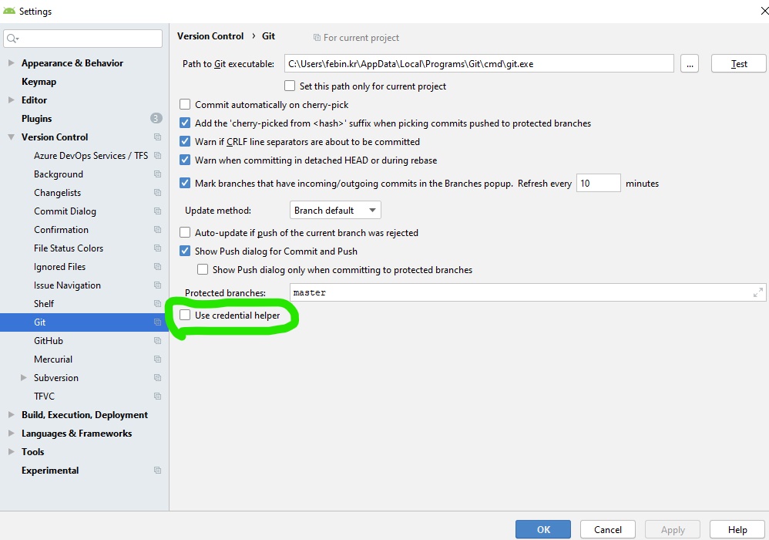769x540 pixels.
Task: Enable Auto-update if push was rejected
Action: [x=185, y=232]
